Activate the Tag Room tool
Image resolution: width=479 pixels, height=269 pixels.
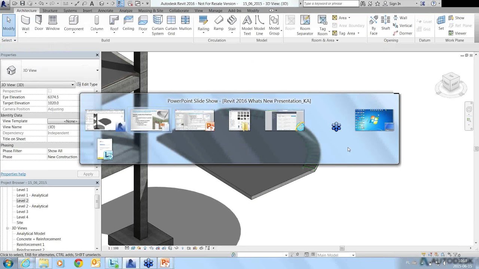tap(323, 25)
